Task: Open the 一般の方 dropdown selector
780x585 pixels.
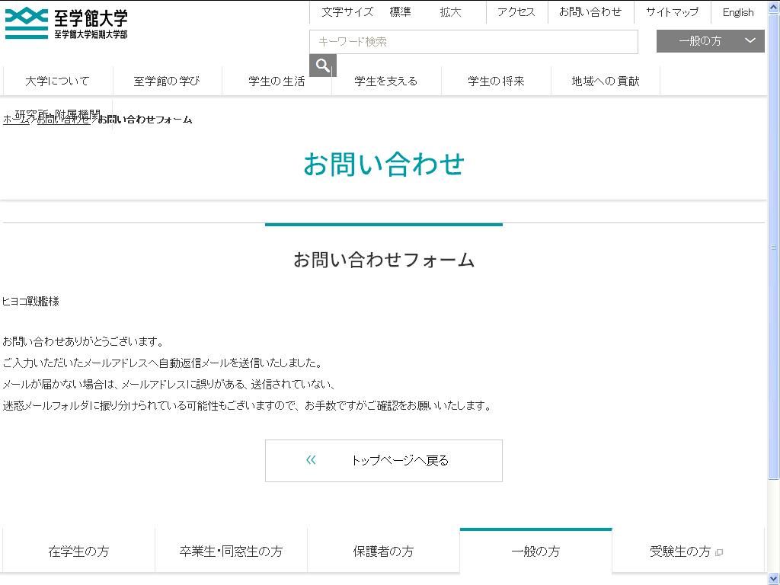Action: click(710, 41)
